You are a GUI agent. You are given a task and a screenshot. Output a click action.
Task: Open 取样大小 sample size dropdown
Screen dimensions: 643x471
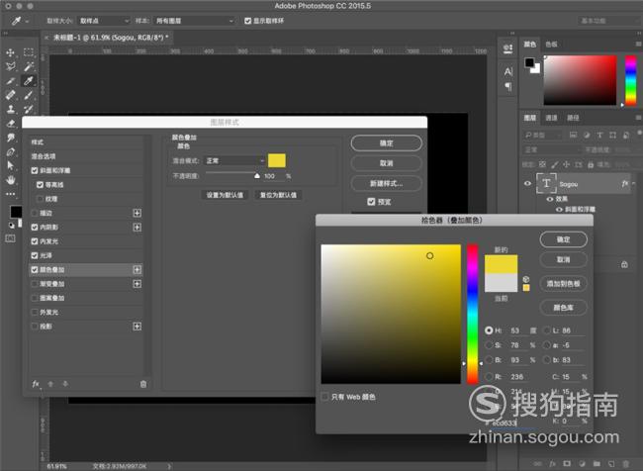pyautogui.click(x=104, y=21)
